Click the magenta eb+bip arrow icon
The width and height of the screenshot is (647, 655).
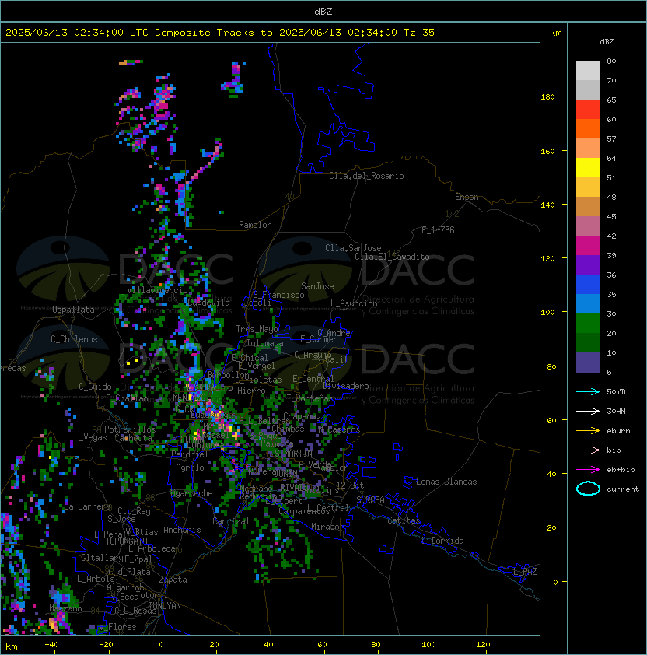[588, 470]
